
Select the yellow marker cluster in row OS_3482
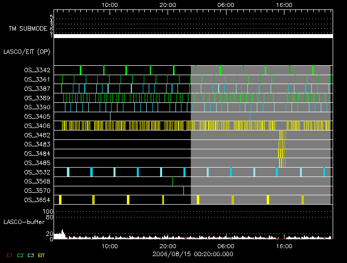pyautogui.click(x=282, y=135)
